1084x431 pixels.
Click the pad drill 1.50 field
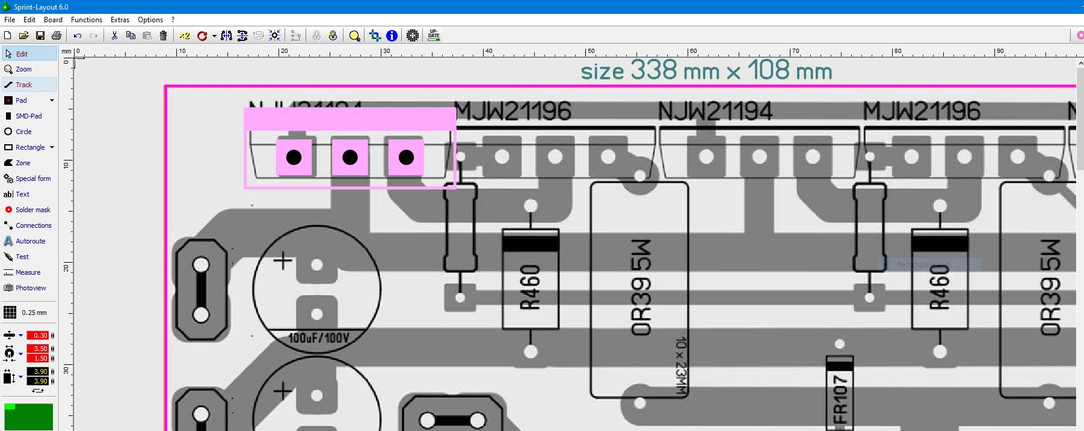(37, 358)
